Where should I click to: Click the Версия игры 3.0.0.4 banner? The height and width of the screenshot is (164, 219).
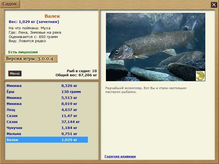(x=31, y=59)
